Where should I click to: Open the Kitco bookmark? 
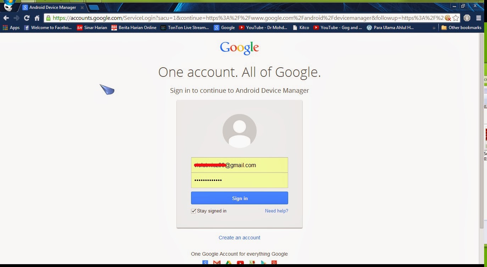pyautogui.click(x=301, y=27)
